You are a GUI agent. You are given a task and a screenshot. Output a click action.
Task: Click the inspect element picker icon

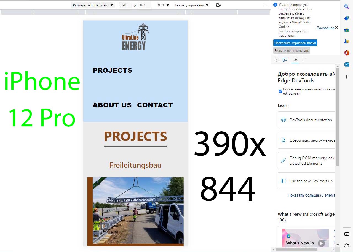click(x=276, y=59)
